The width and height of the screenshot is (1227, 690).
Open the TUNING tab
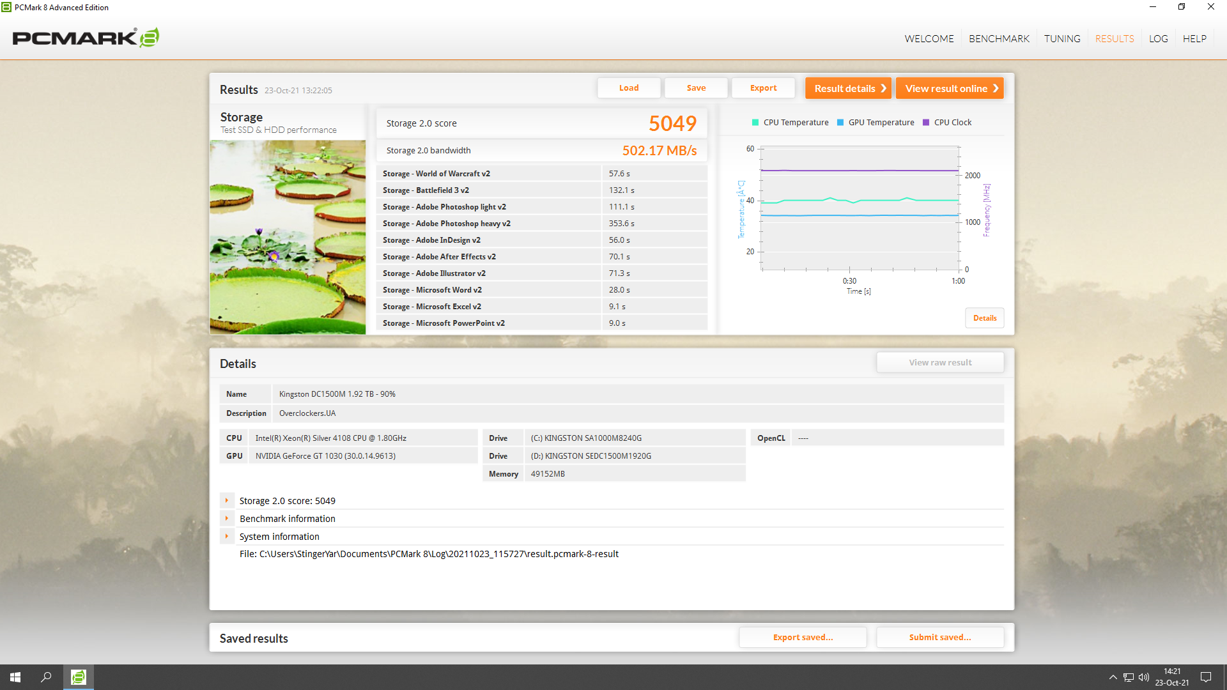click(x=1062, y=39)
